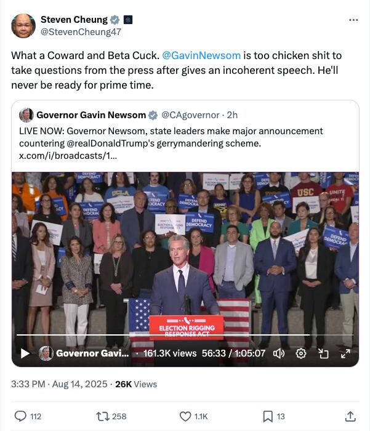The height and width of the screenshot is (431, 370).
Task: Open Governor Gavin Newsom quoted profile name
Action: 90,115
